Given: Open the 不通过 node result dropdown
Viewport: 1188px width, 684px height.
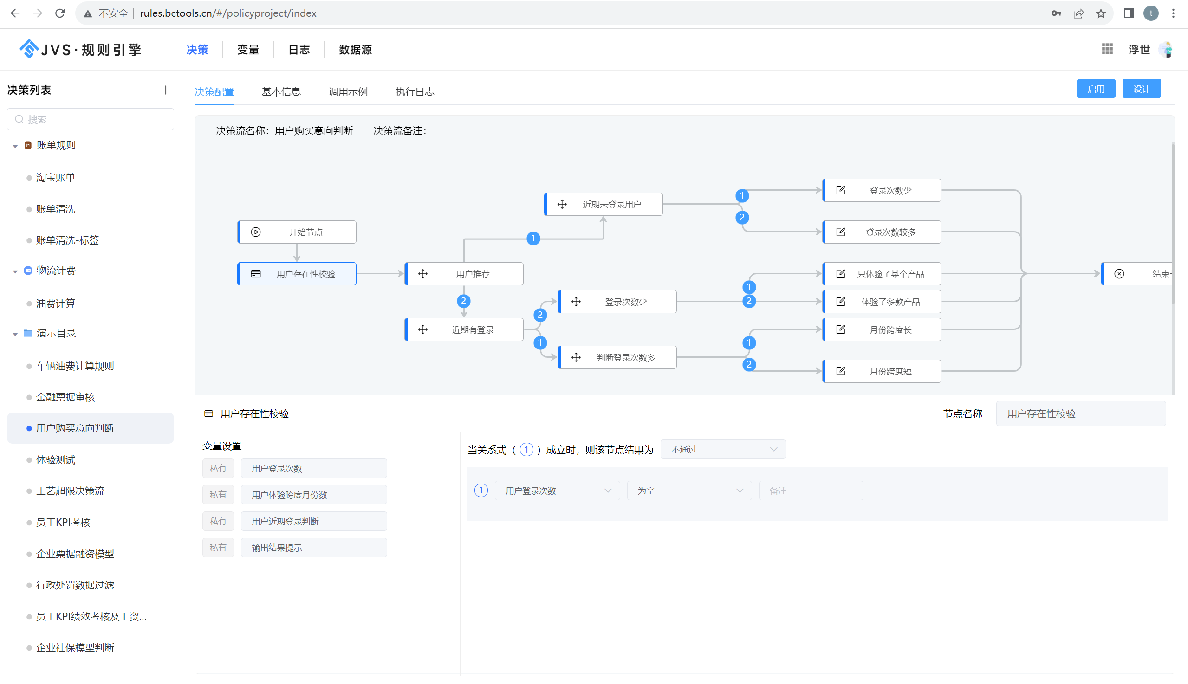Looking at the screenshot, I should click(723, 450).
